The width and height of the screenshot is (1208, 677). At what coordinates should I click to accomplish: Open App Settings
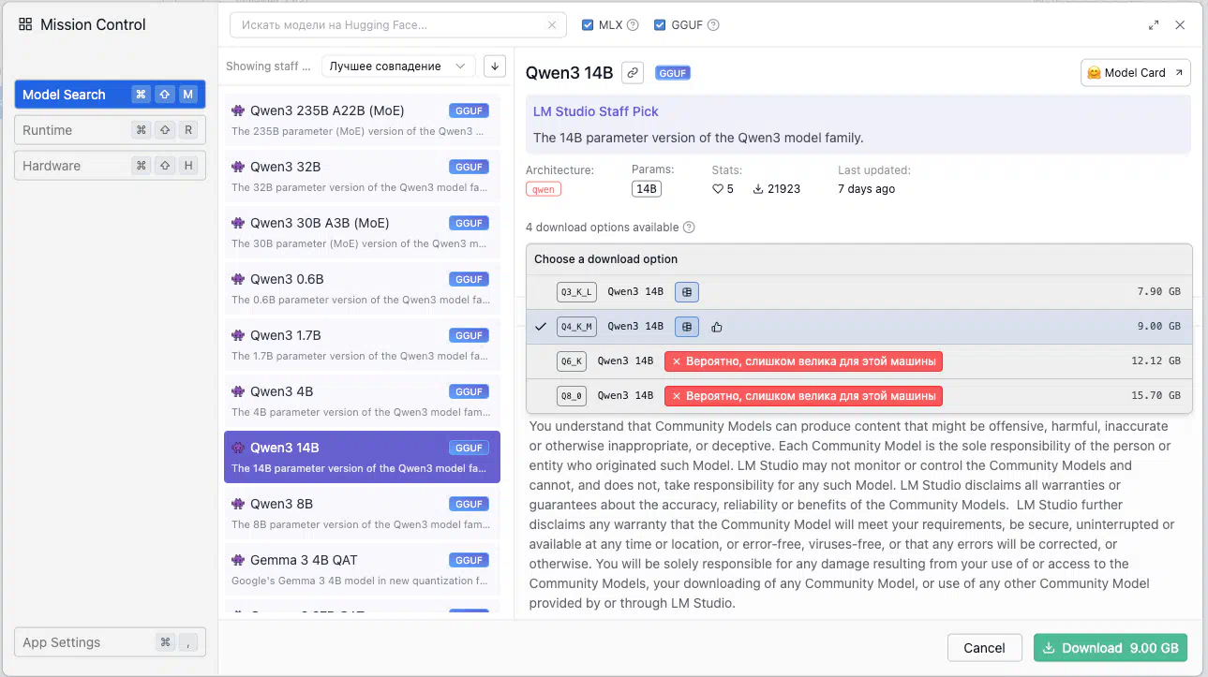coord(110,642)
